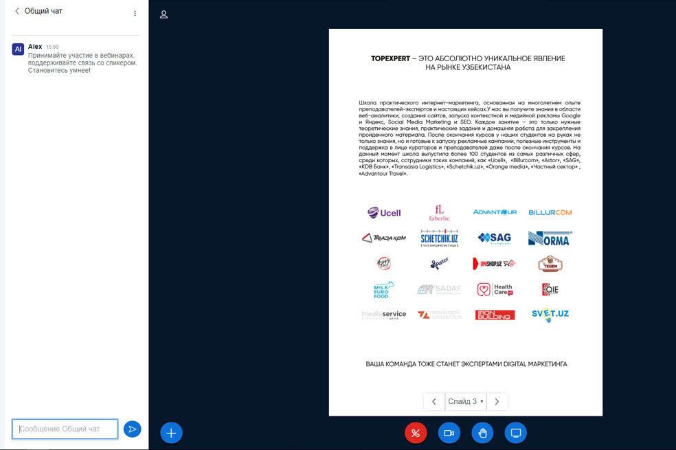Viewport: 676px width, 450px height.
Task: Click the Ucell logo on the slide
Action: (383, 212)
